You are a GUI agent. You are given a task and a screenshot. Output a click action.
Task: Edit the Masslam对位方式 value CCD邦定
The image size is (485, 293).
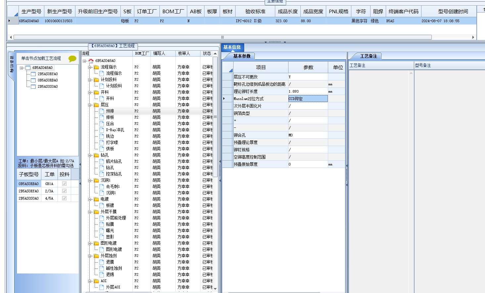point(308,99)
